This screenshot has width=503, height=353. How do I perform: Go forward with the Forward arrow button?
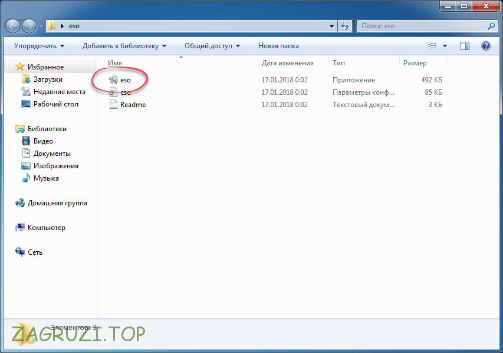click(x=29, y=26)
